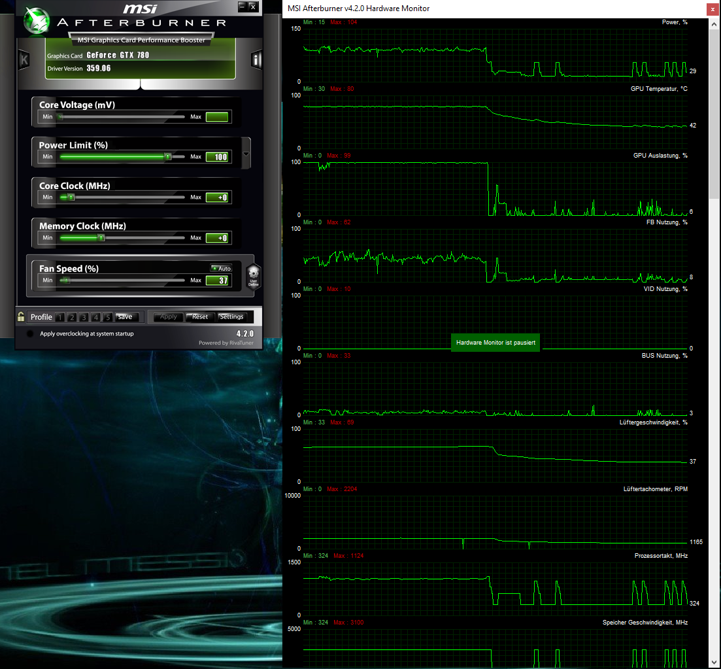Image resolution: width=721 pixels, height=669 pixels.
Task: Click the Hardware Monitor ist pausiert banner
Action: tap(495, 343)
